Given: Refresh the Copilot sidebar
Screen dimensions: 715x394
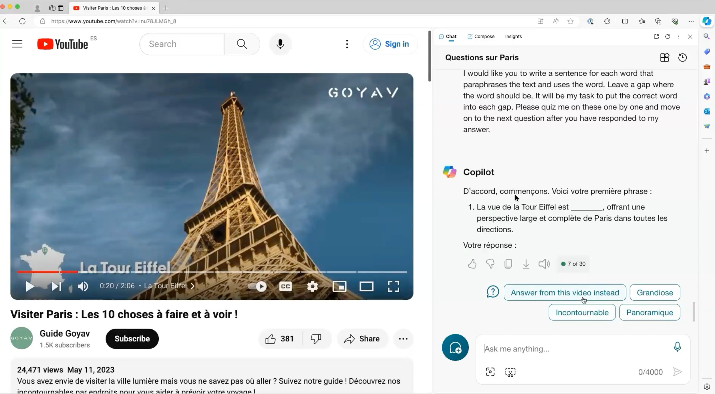Looking at the screenshot, I should point(668,37).
